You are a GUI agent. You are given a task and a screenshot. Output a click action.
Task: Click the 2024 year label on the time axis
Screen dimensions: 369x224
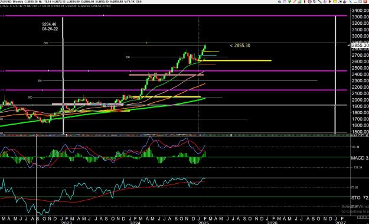click(x=135, y=222)
